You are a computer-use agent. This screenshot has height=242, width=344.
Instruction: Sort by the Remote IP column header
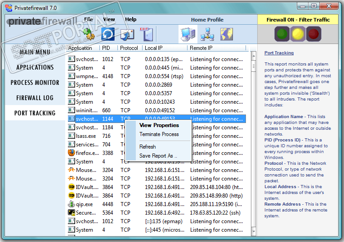click(217, 48)
